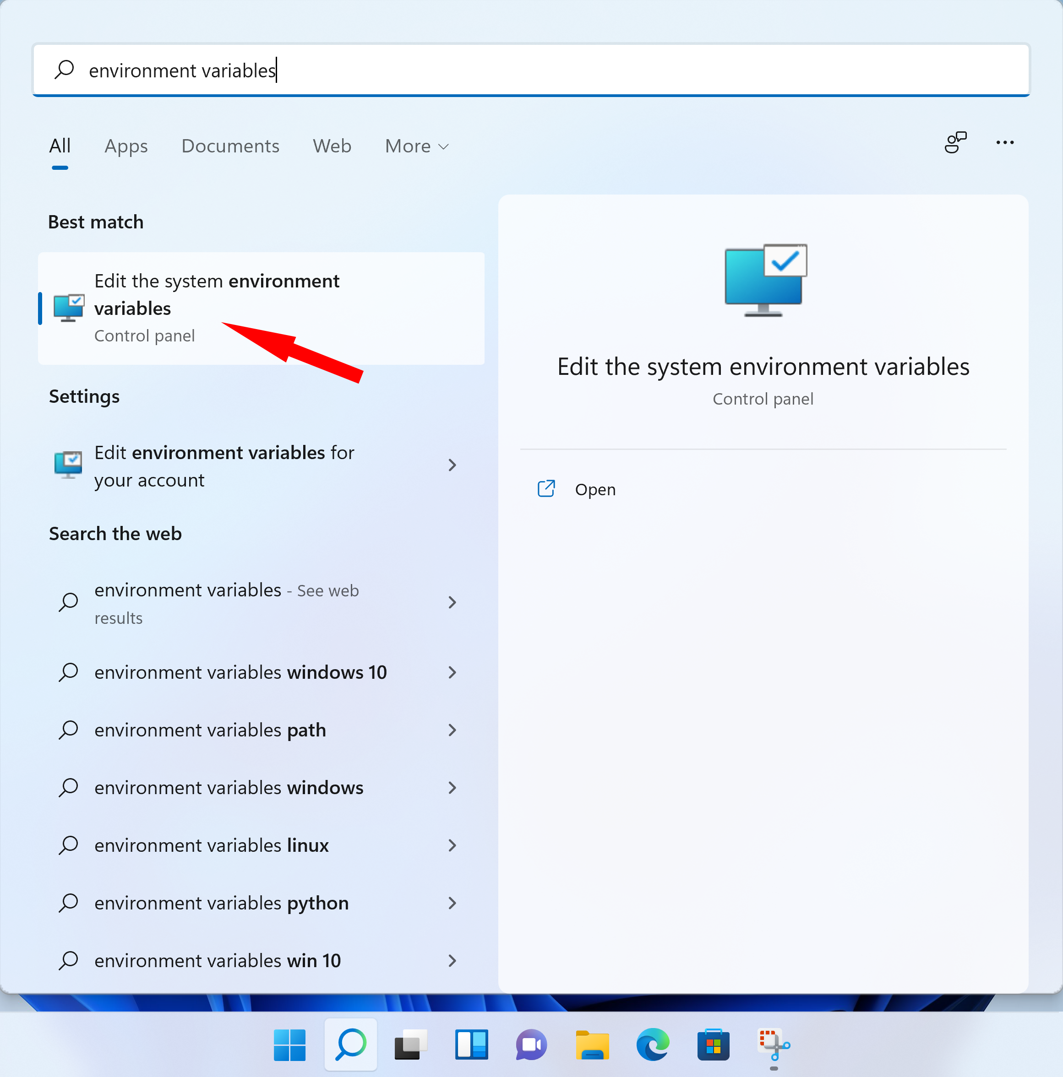Screen dimensions: 1063x1077
Task: Click the feedback icon near options
Action: click(x=955, y=143)
